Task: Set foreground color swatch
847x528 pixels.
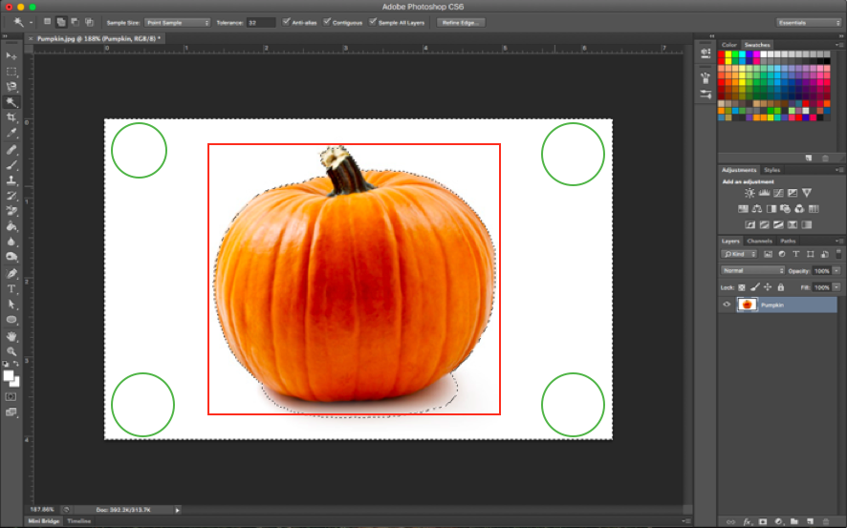Action: click(x=8, y=376)
